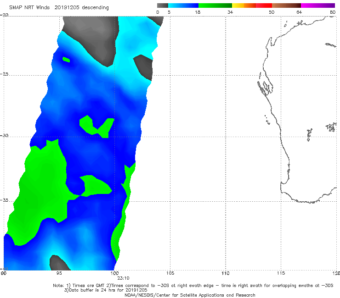Click the longitude label '115'
This screenshot has height=298, width=340.
click(x=281, y=273)
